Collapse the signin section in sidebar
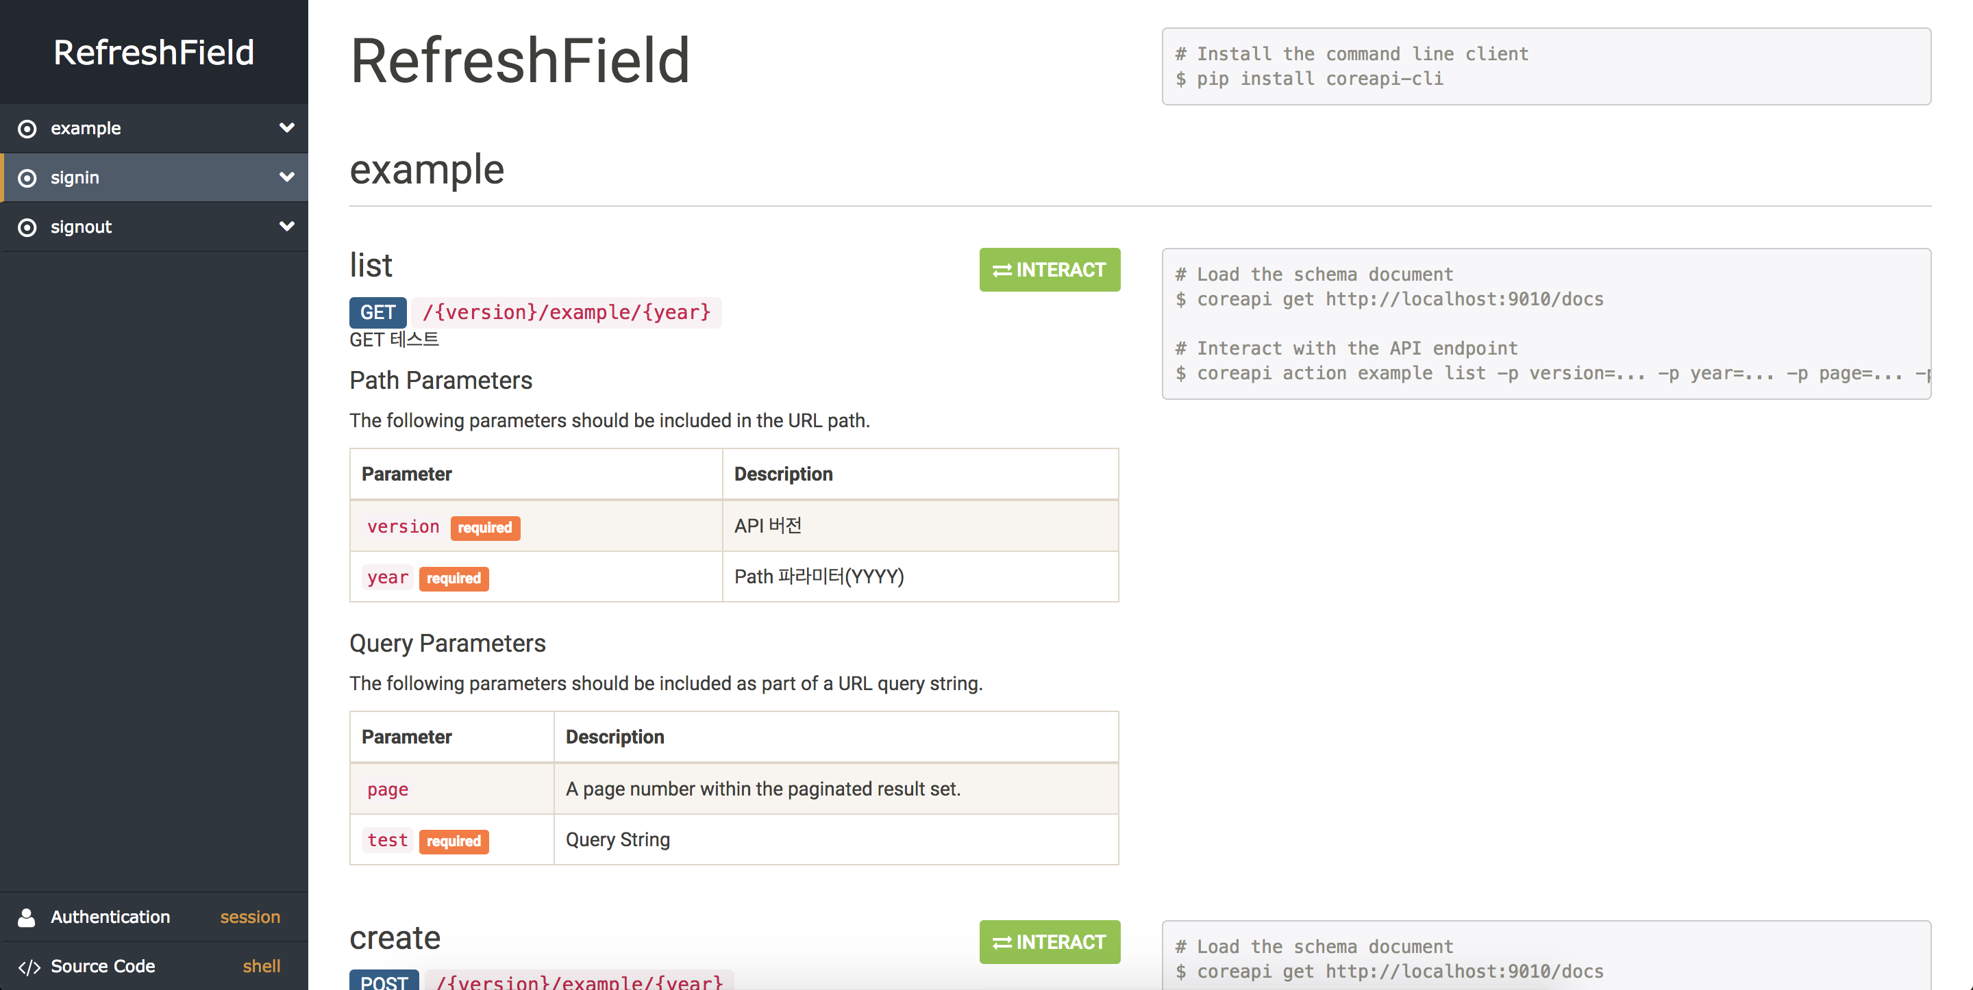This screenshot has width=1973, height=990. [287, 177]
